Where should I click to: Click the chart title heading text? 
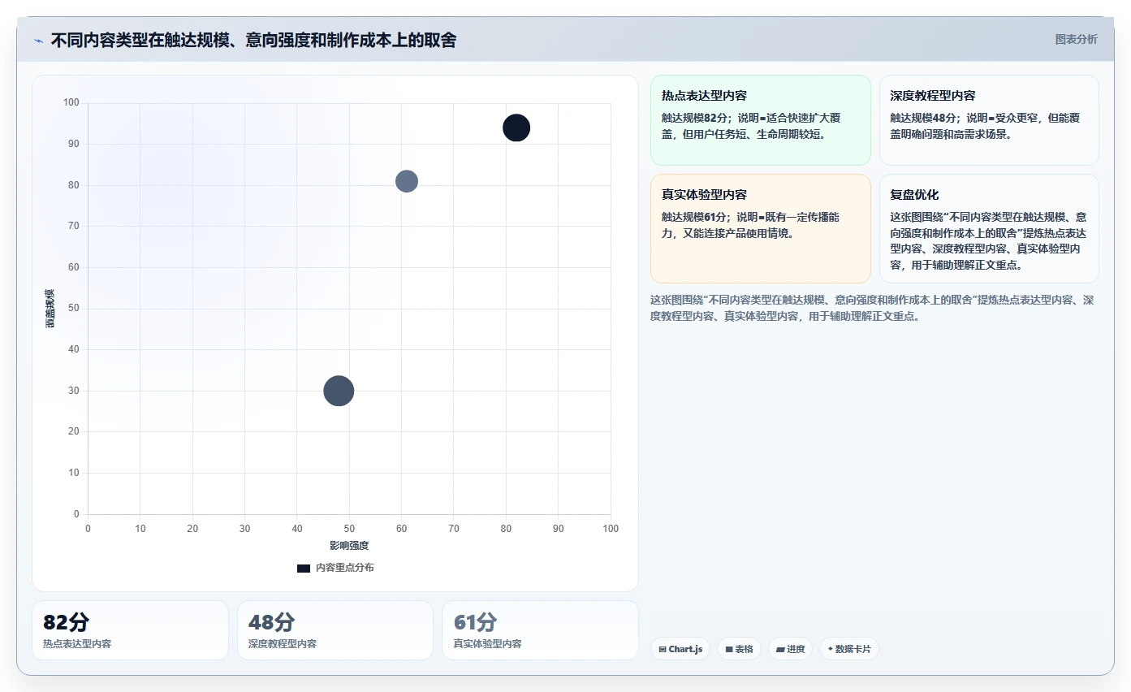[x=253, y=40]
